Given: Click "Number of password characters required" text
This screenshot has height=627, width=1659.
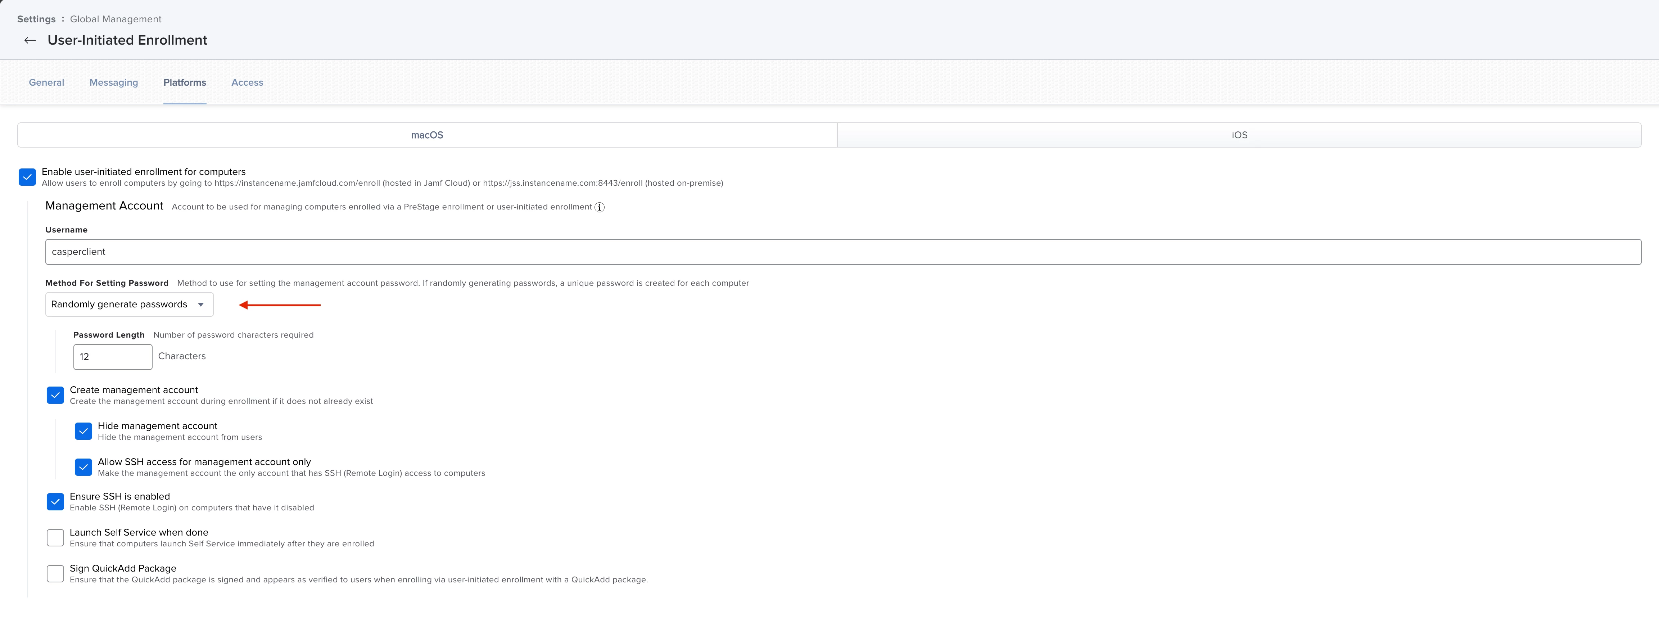Looking at the screenshot, I should pos(233,335).
